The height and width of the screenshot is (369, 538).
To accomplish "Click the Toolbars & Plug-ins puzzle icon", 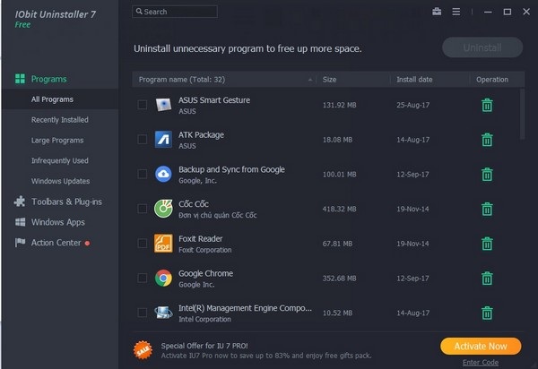I will coord(20,202).
